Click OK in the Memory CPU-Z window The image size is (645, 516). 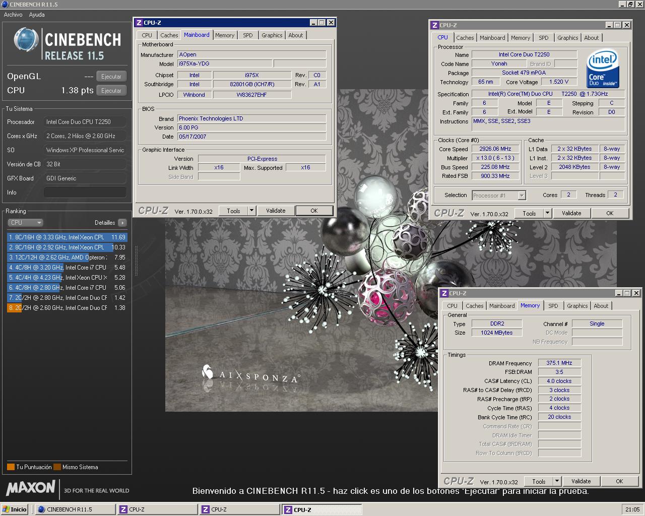coord(619,482)
